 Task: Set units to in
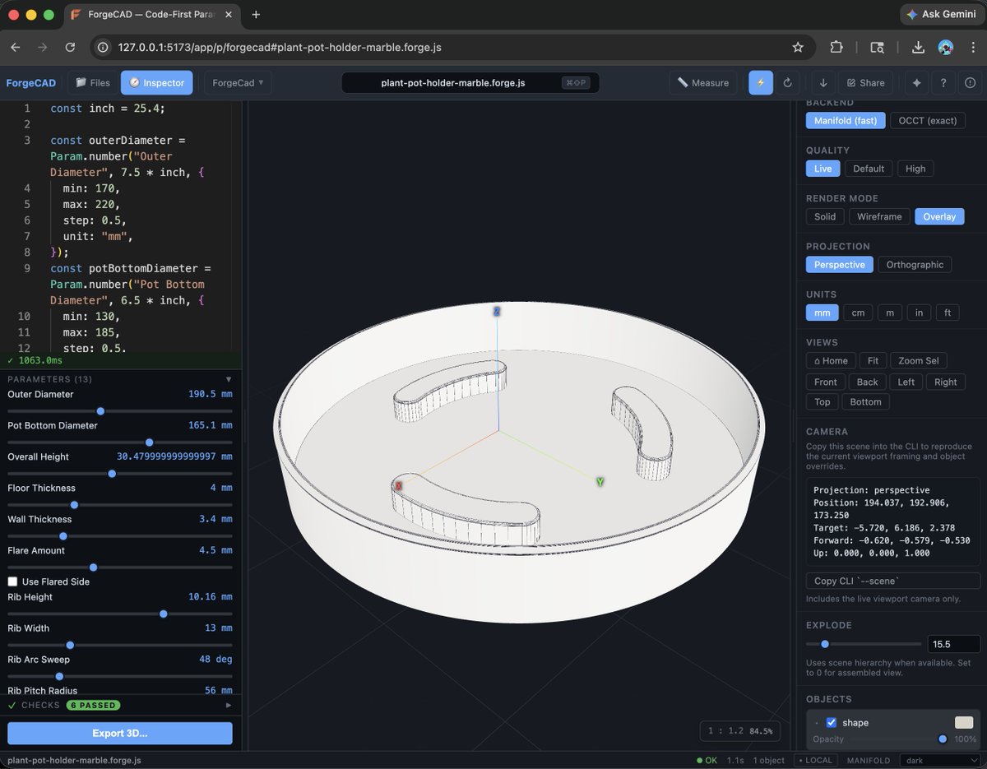pyautogui.click(x=919, y=313)
